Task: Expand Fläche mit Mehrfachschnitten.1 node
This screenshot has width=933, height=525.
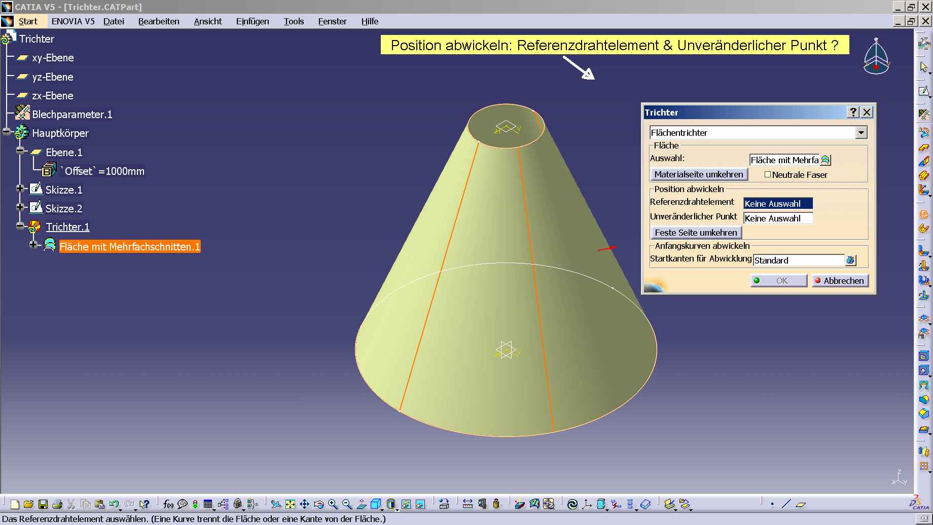Action: 33,245
